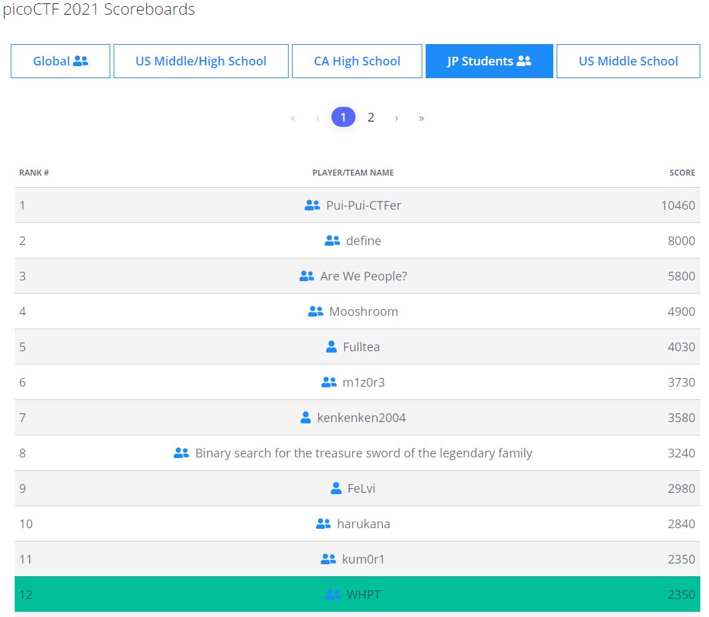Open the US Middle School scoreboard
This screenshot has width=709, height=617.
628,61
